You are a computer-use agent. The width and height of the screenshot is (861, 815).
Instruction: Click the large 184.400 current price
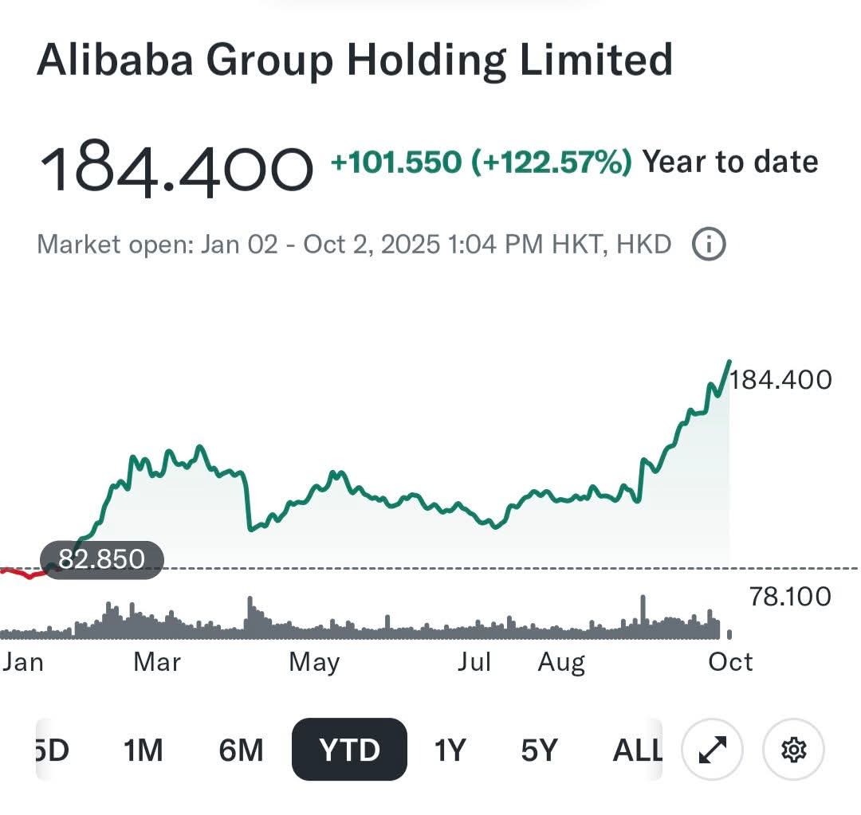pyautogui.click(x=176, y=167)
